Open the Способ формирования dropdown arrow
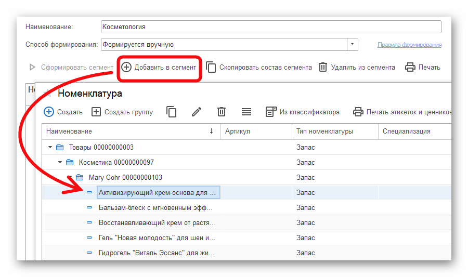Screen dimensions: 468x277 (352, 44)
